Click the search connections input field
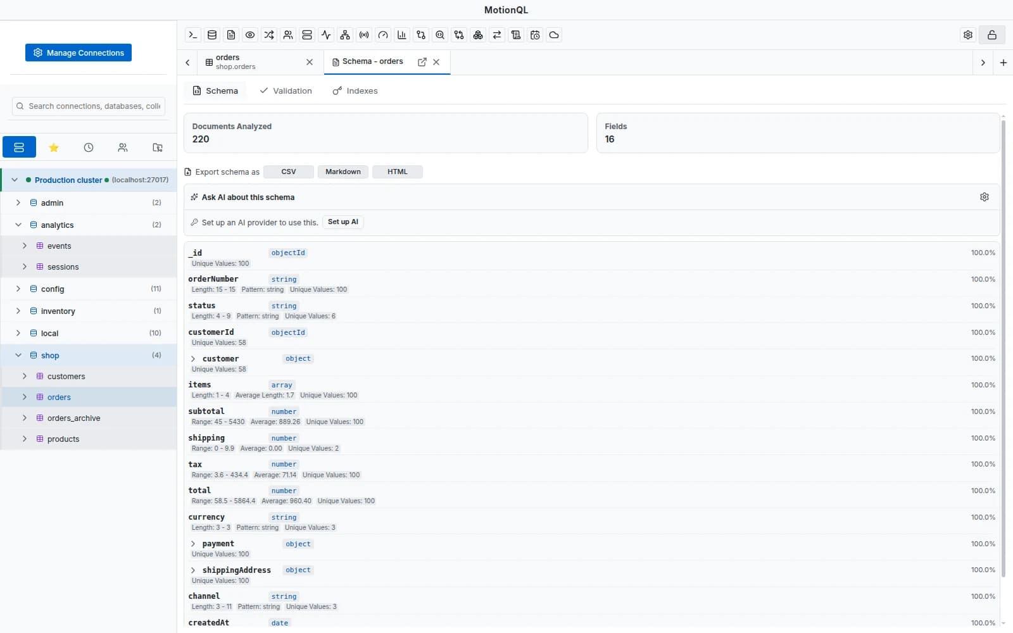The width and height of the screenshot is (1013, 633). tap(89, 106)
